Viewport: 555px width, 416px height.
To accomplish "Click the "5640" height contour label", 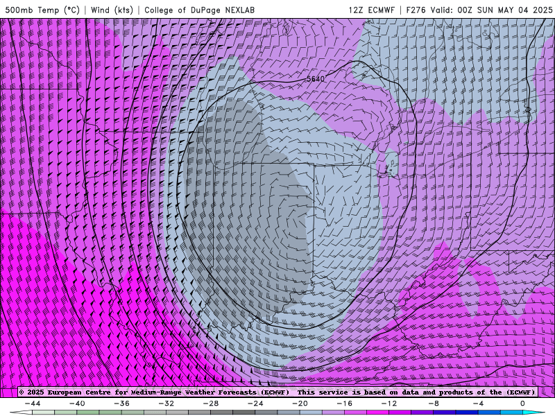I will click(x=315, y=79).
